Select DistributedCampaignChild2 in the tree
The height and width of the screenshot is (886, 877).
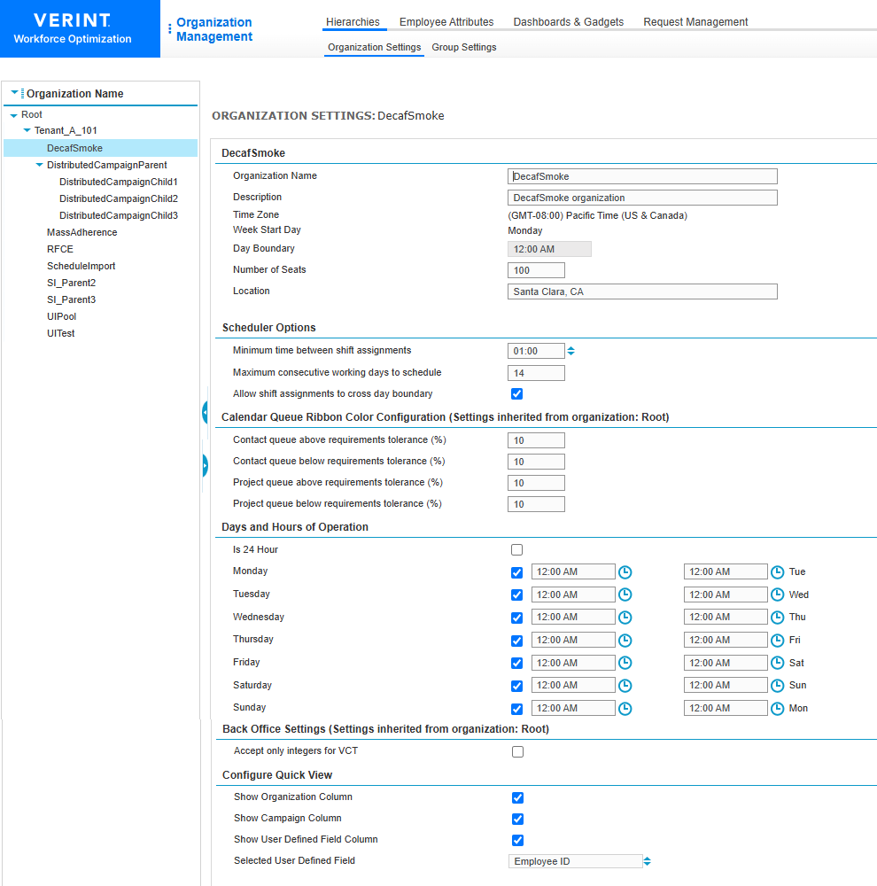coord(120,198)
